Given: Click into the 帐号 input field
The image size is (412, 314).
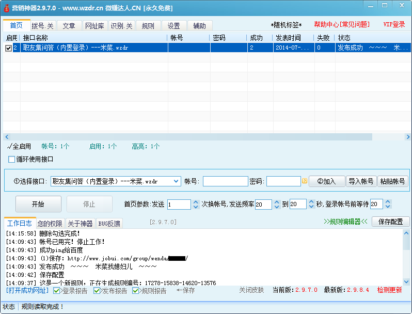Looking at the screenshot, I should pos(225,181).
